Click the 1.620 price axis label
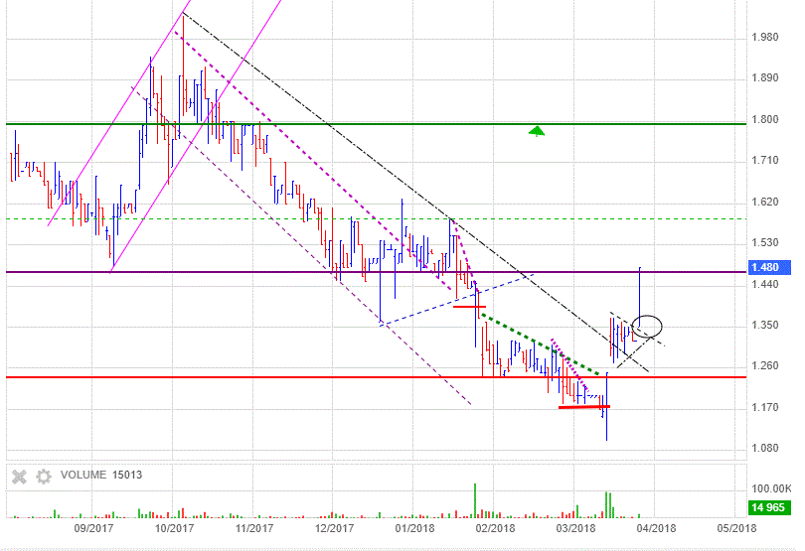The height and width of the screenshot is (551, 805). pyautogui.click(x=765, y=202)
